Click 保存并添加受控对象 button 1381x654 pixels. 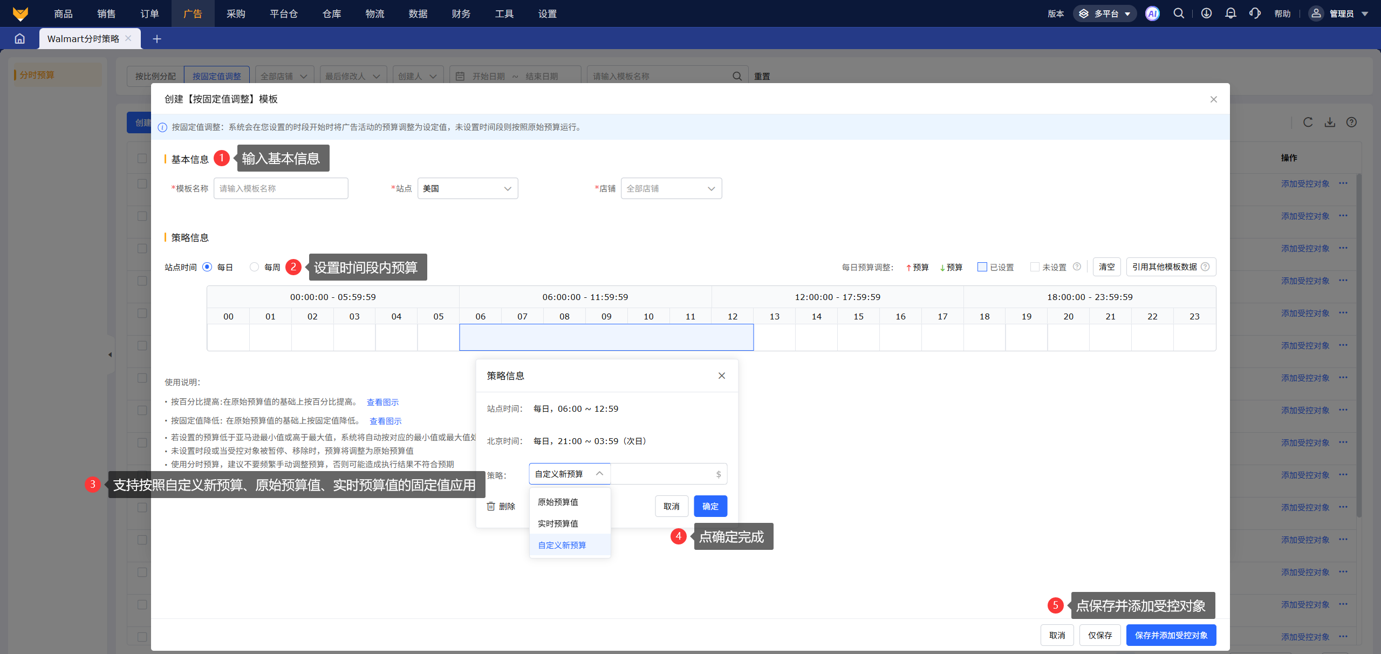click(1171, 635)
